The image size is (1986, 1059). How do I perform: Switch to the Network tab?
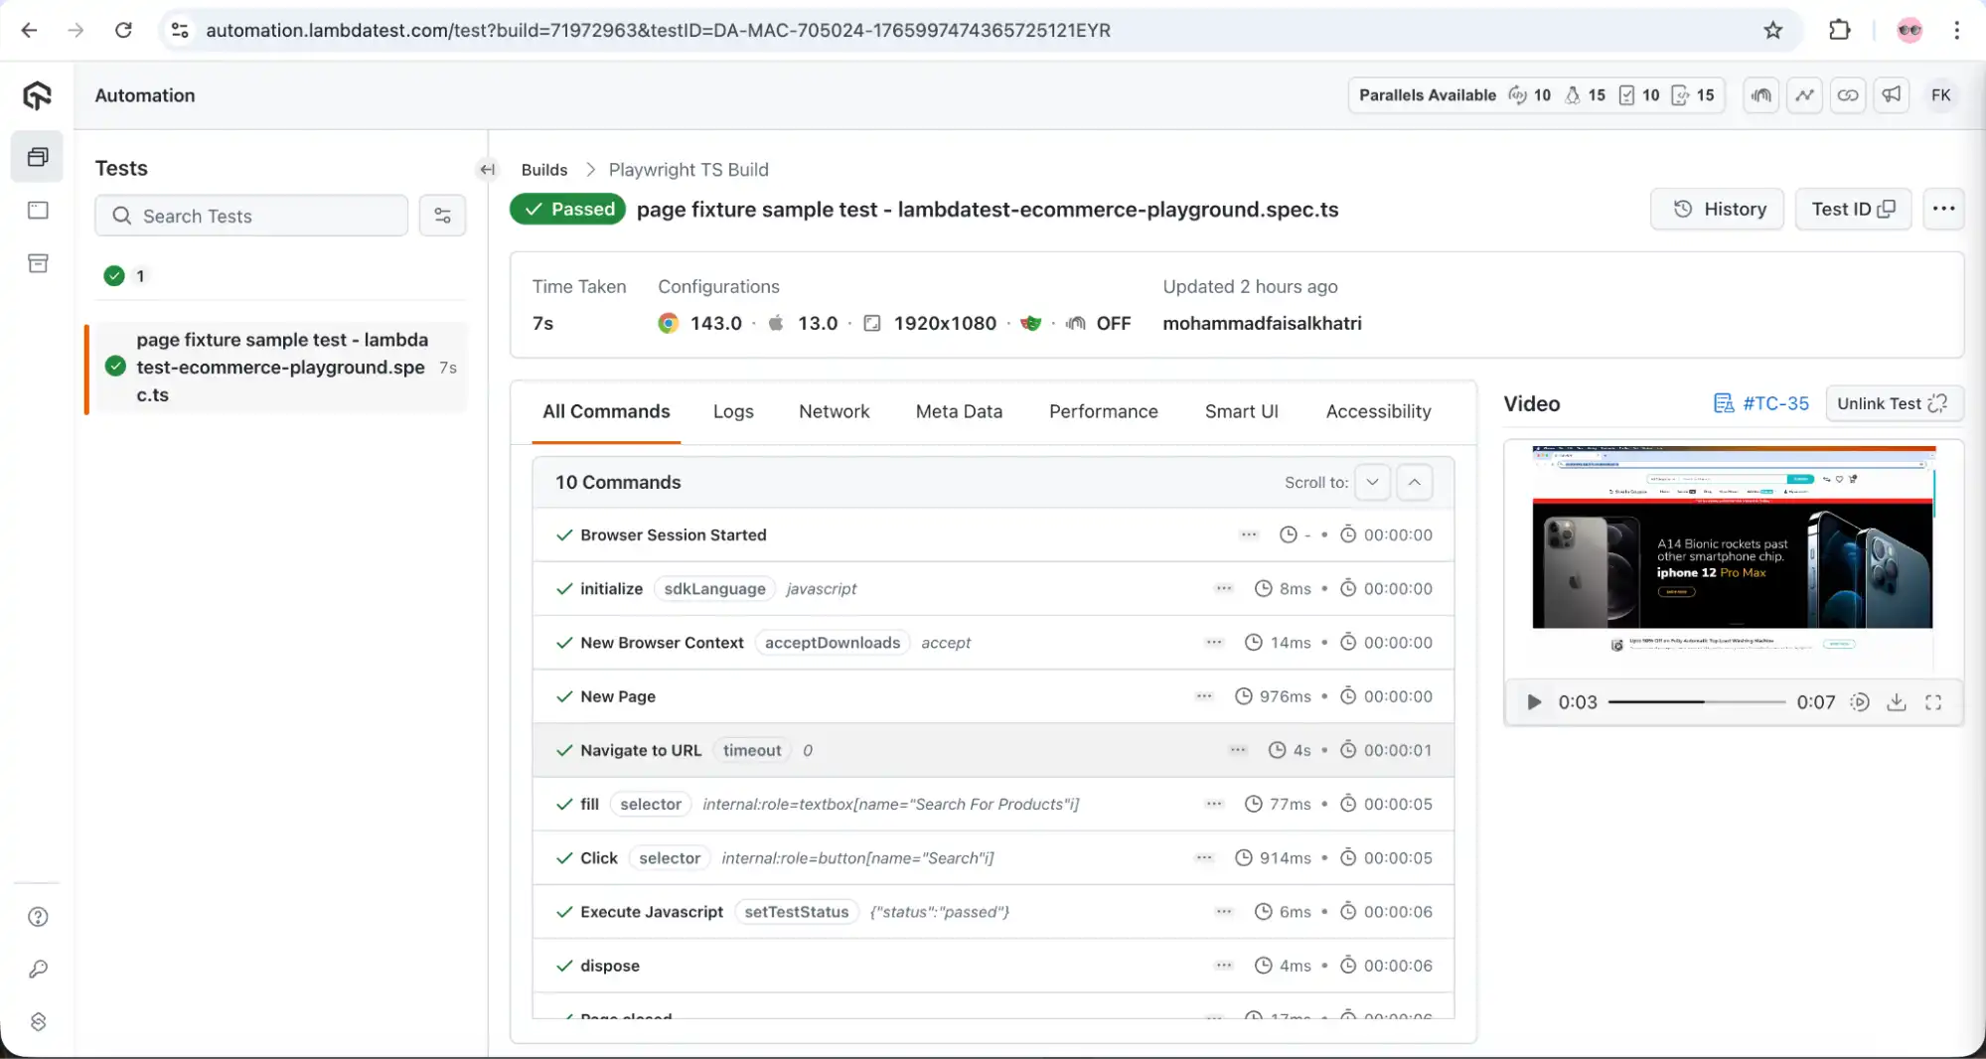(x=834, y=411)
